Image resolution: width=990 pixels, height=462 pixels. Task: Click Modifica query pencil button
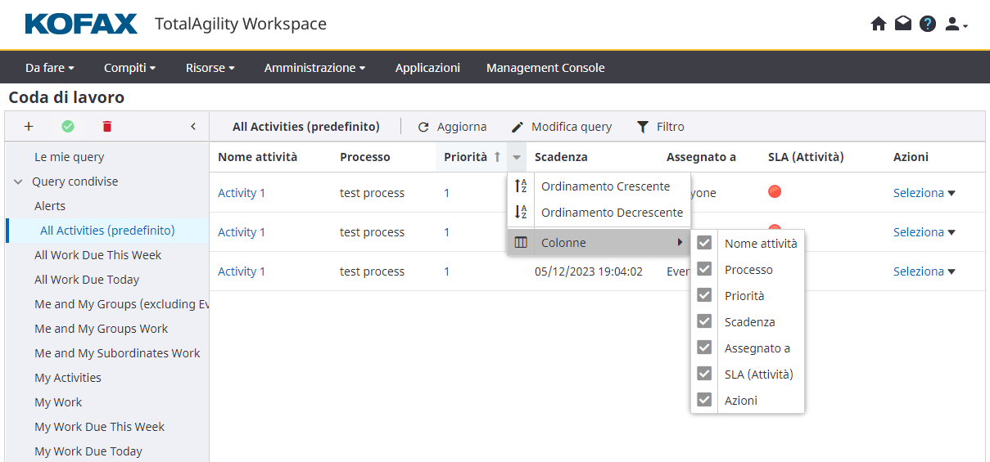[562, 127]
